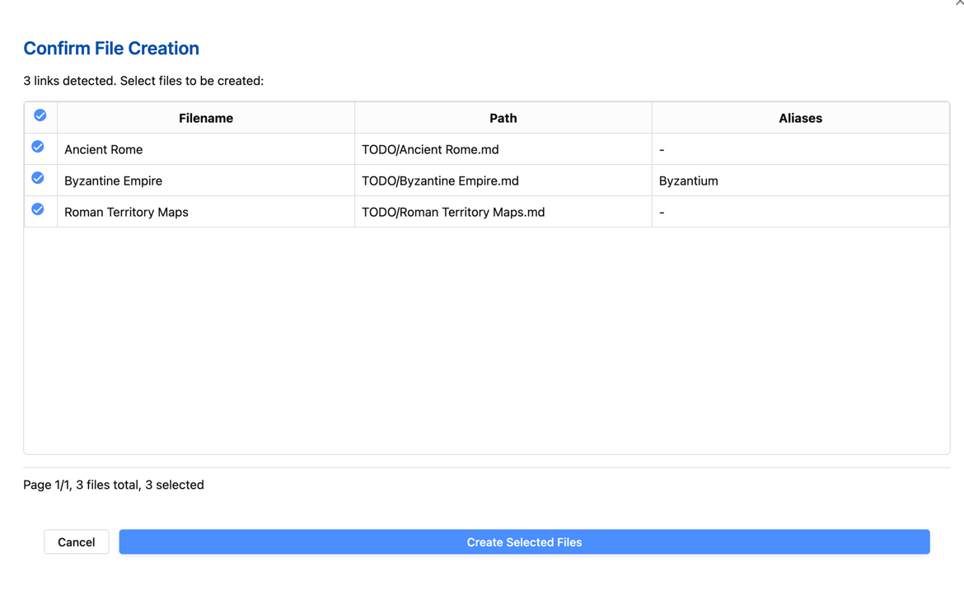Image resolution: width=964 pixels, height=591 pixels.
Task: Click the Byzantium alias cell
Action: [801, 181]
